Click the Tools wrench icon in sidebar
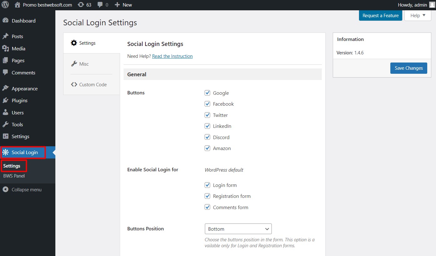The width and height of the screenshot is (436, 256). coord(5,124)
